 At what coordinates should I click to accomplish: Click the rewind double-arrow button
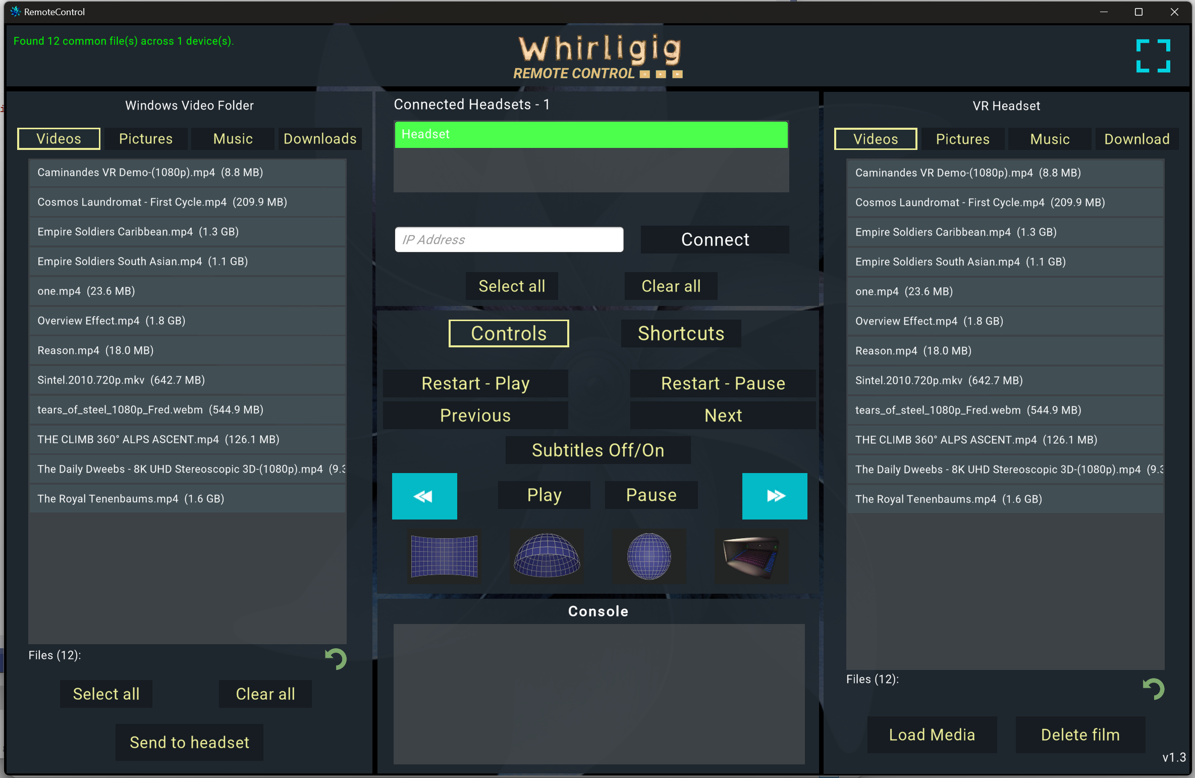(x=424, y=496)
